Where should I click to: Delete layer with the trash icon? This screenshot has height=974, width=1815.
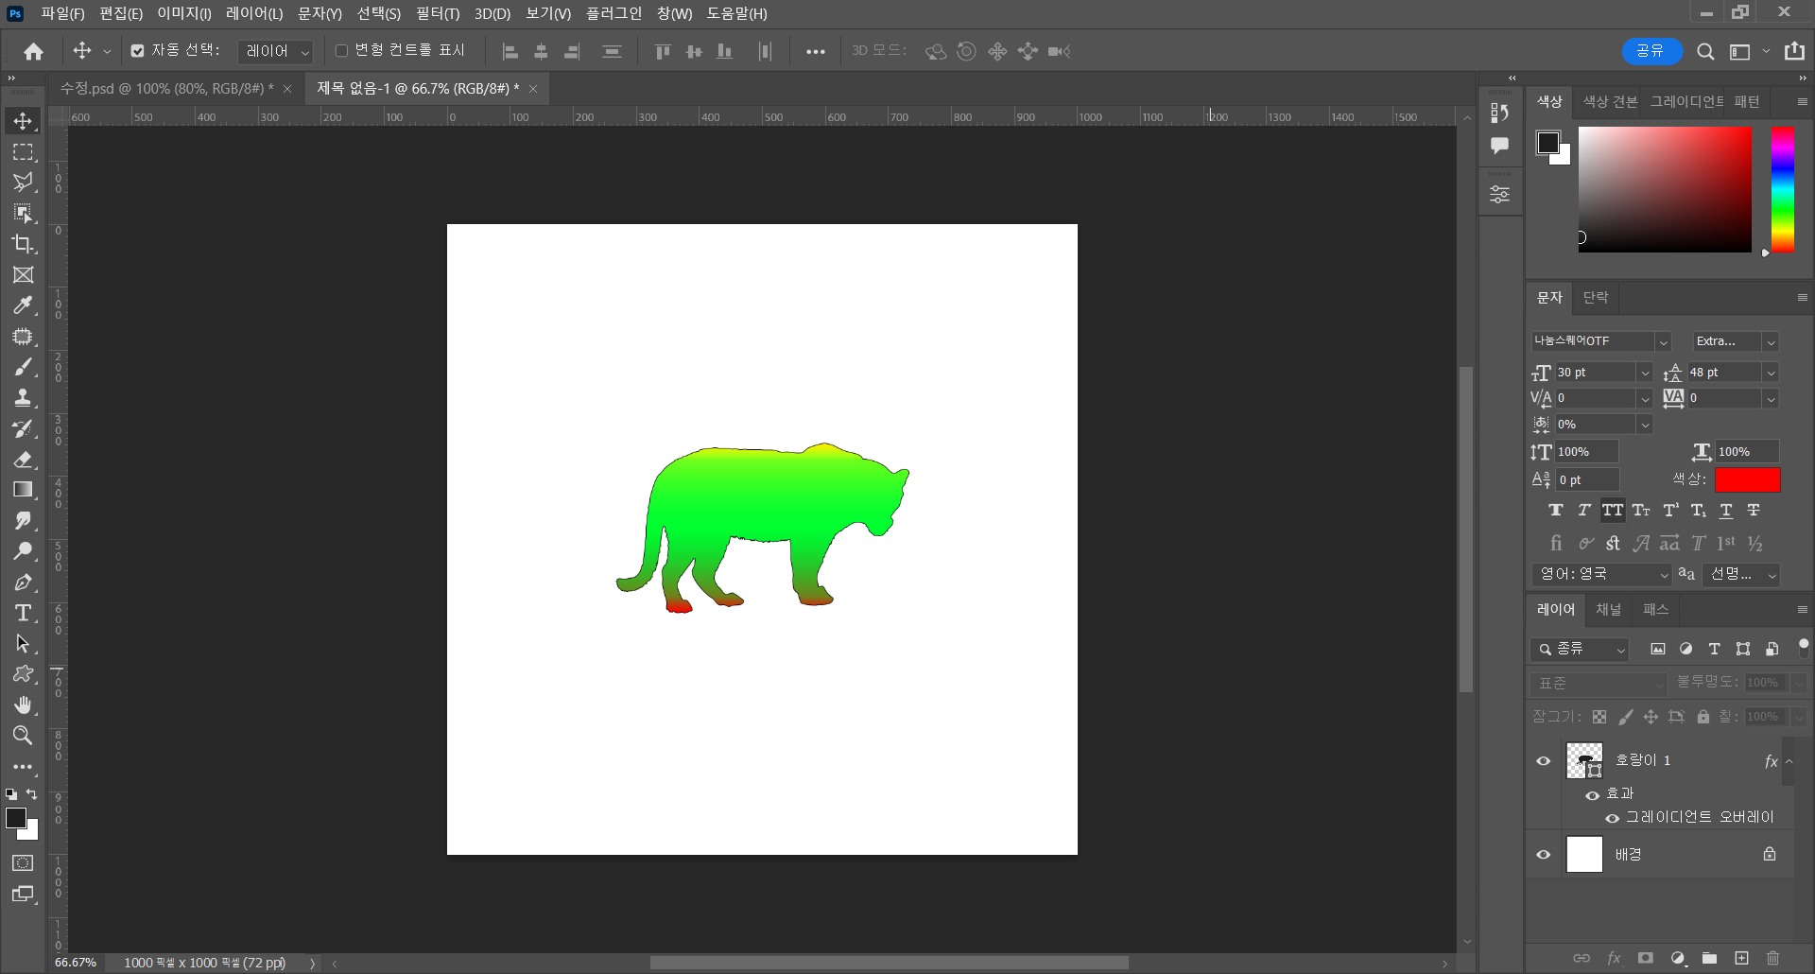(1773, 958)
